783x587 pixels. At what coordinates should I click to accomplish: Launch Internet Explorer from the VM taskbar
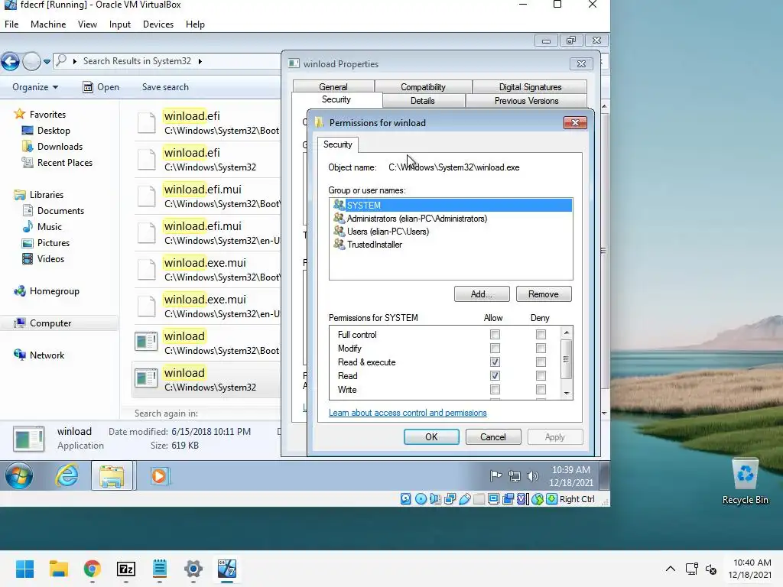point(67,475)
